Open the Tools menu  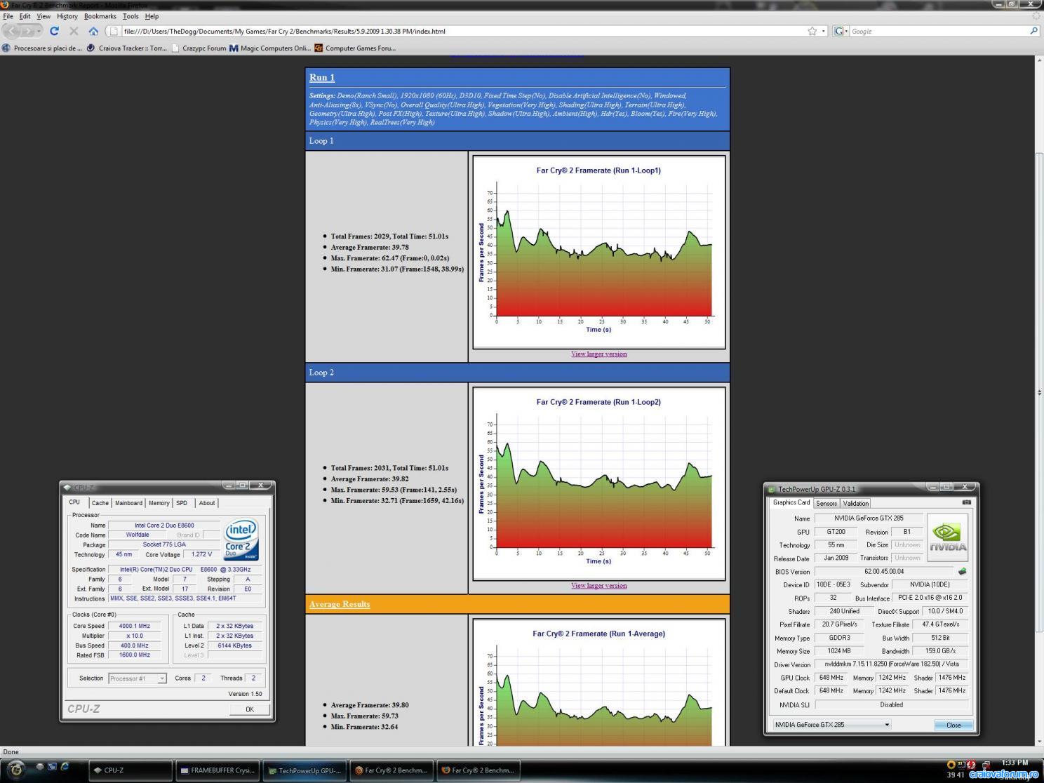130,16
